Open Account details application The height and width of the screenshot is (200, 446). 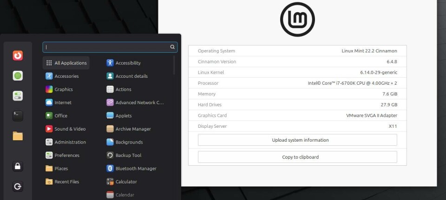[x=127, y=76]
